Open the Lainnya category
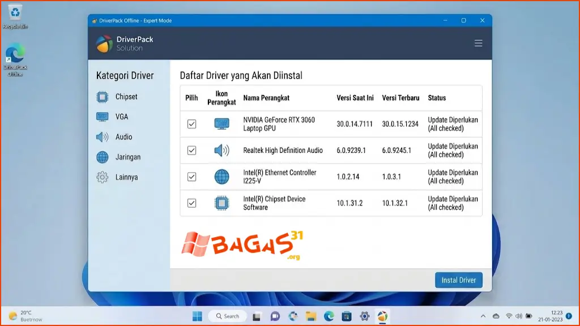580x326 pixels. (126, 177)
